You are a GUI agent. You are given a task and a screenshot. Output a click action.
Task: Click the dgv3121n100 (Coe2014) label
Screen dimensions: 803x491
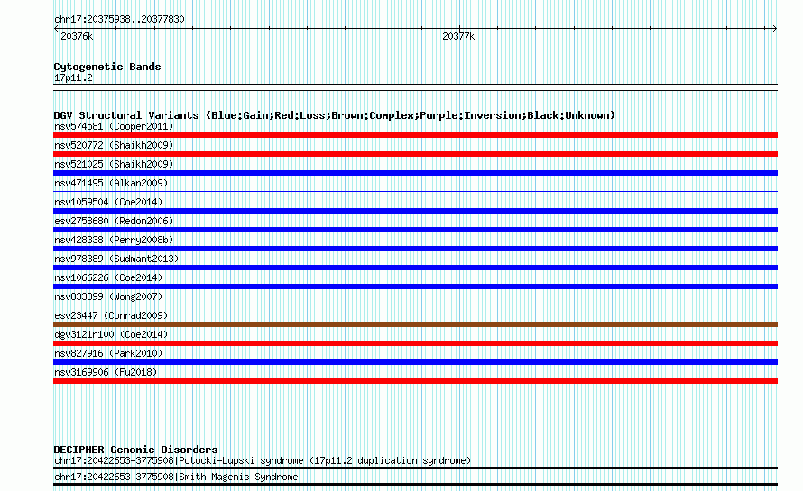(111, 334)
